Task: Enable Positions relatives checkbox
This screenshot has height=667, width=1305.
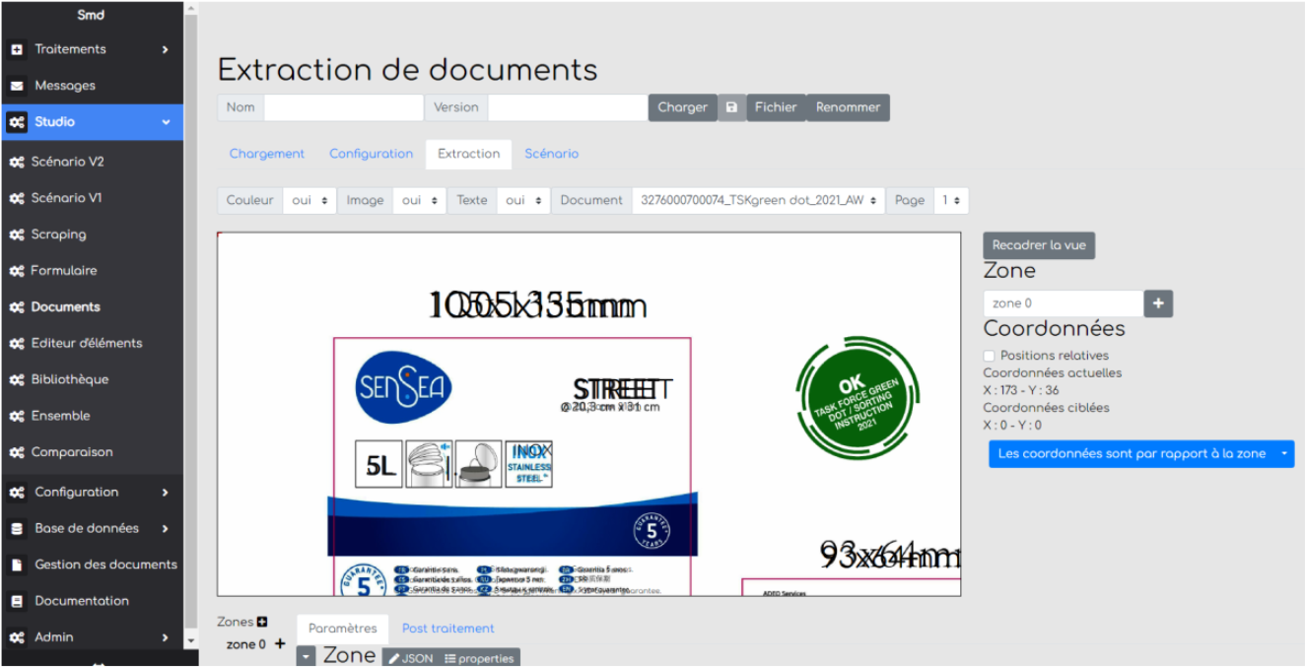Action: [990, 356]
